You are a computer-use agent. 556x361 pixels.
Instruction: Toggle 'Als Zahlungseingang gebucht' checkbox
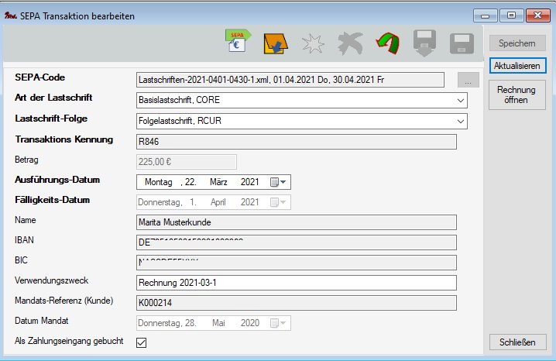[x=142, y=342]
